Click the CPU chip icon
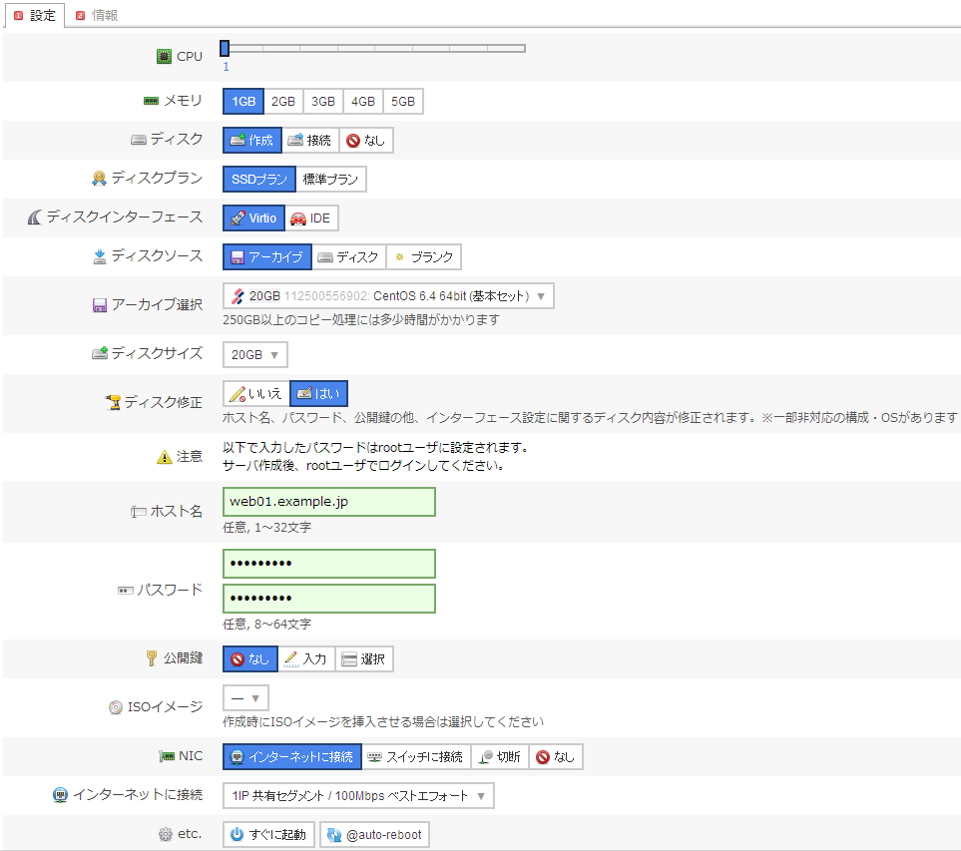Screen dimensions: 961x851 165,57
